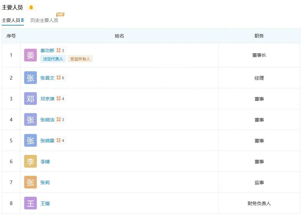Screen dimensions: 301x215
Task: Switch to the 主要人员 8 tab
Action: pyautogui.click(x=13, y=20)
